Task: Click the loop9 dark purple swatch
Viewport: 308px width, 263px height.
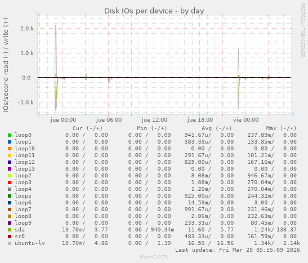Action: point(10,223)
